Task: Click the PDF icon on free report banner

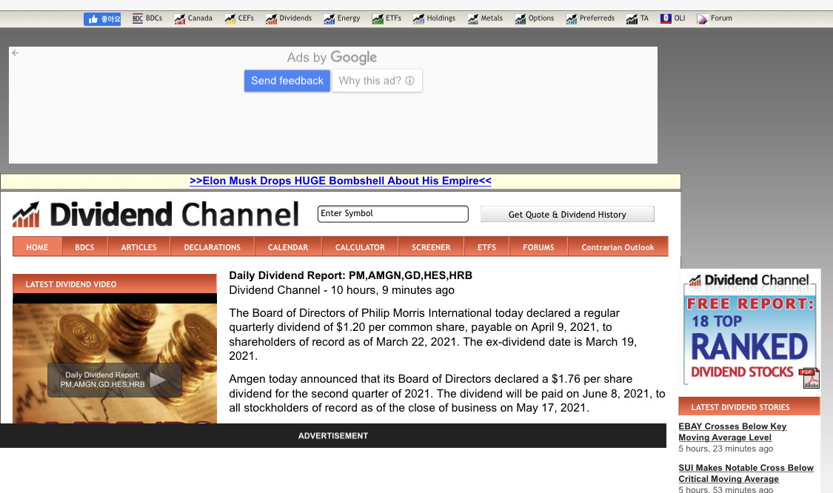Action: [809, 378]
